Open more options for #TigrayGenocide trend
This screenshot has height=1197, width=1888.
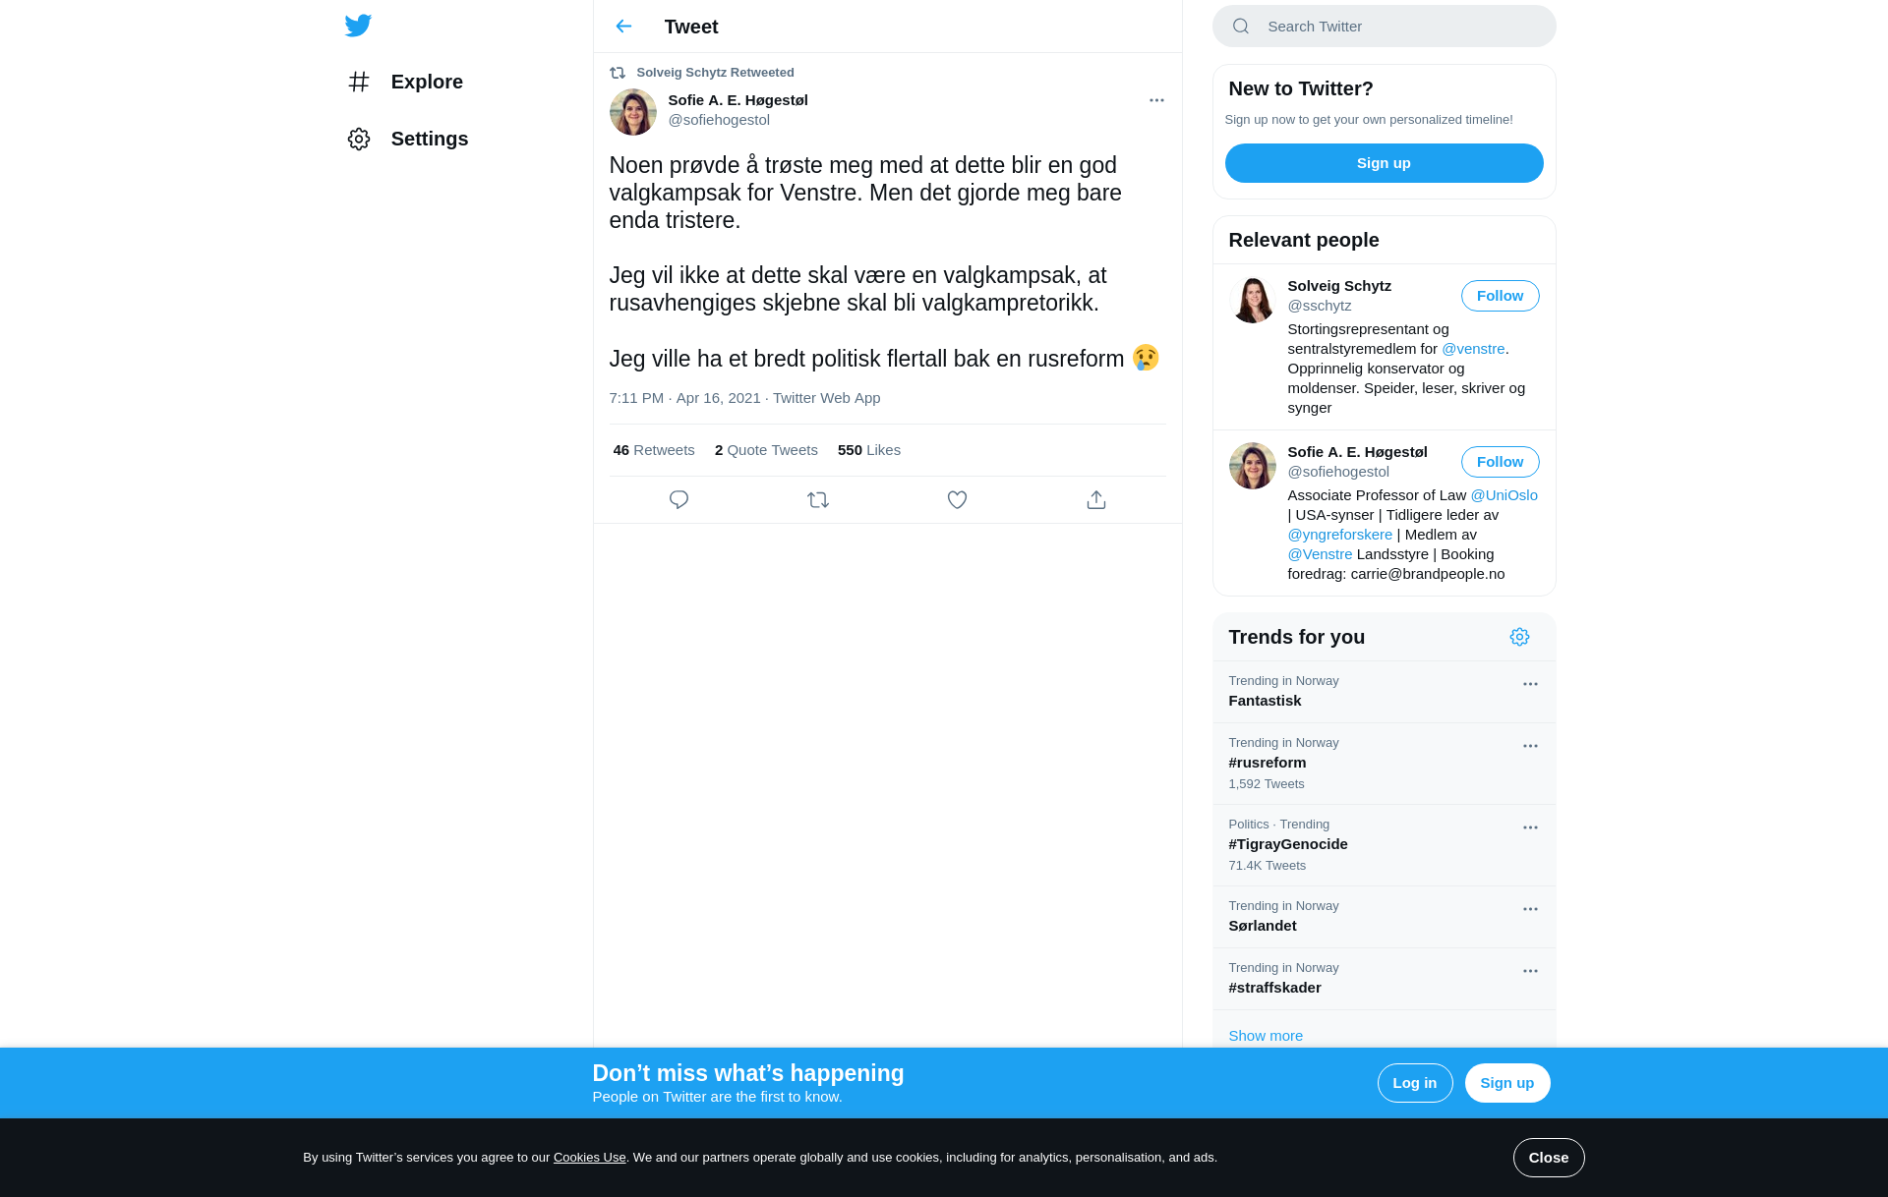pyautogui.click(x=1530, y=827)
